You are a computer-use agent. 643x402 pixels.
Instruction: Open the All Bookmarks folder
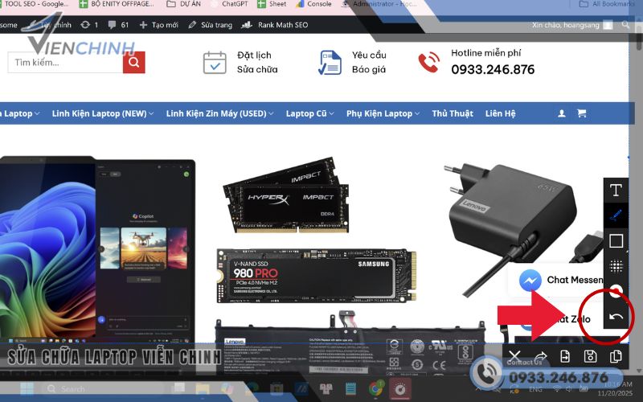607,4
